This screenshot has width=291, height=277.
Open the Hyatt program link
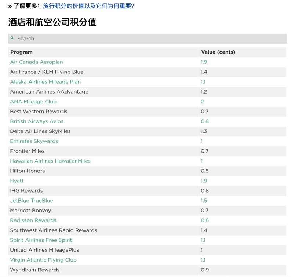click(17, 181)
